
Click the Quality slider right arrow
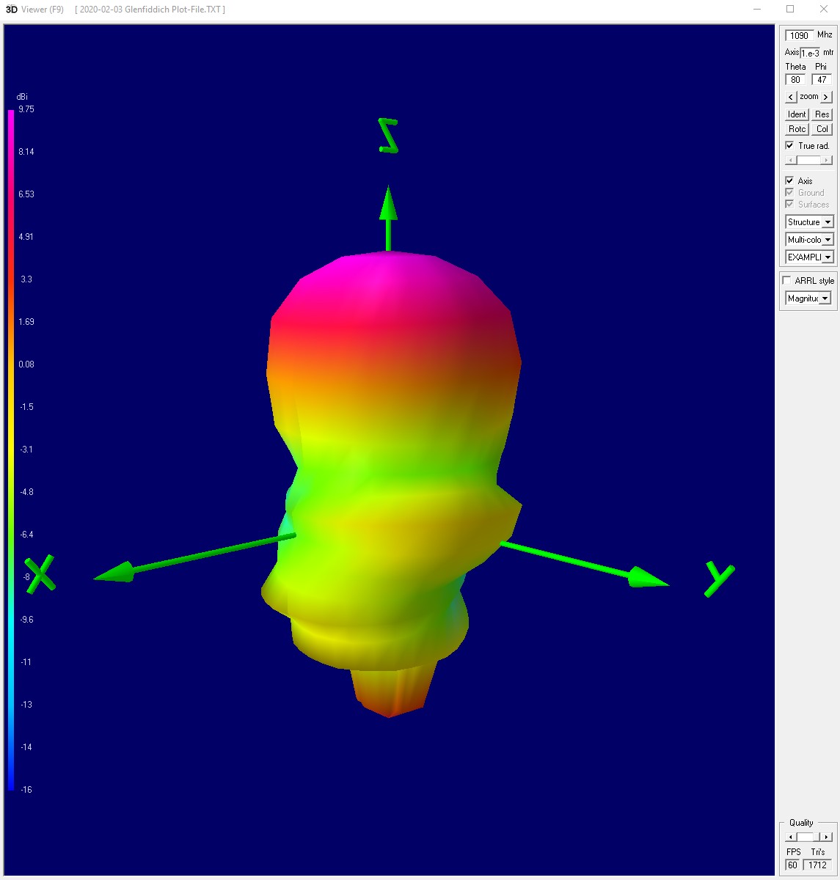pos(827,837)
